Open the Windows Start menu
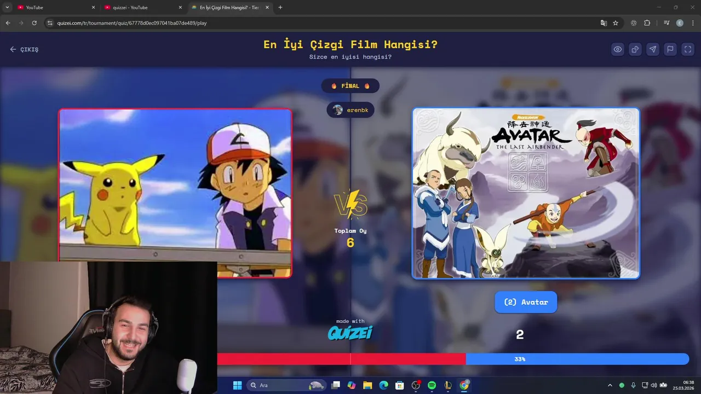 point(237,385)
